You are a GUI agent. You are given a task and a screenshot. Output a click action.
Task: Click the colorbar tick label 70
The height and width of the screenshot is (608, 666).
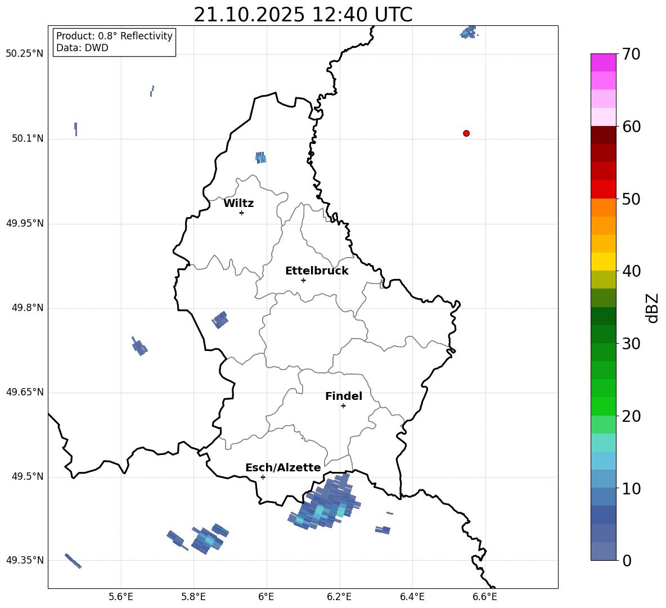click(x=631, y=54)
